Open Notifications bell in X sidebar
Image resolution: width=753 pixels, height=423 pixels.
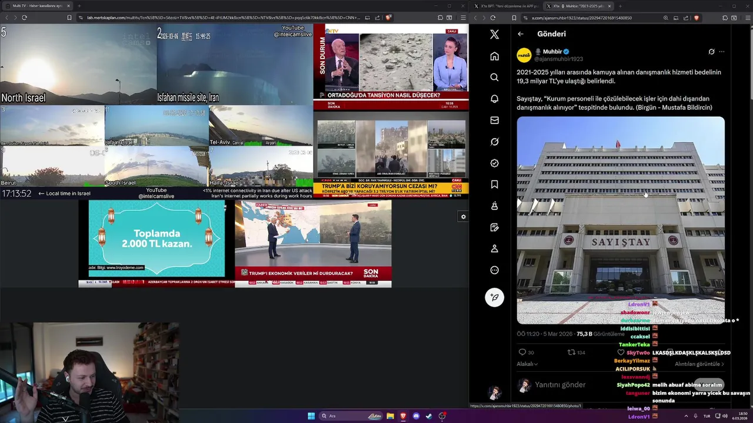(x=494, y=99)
